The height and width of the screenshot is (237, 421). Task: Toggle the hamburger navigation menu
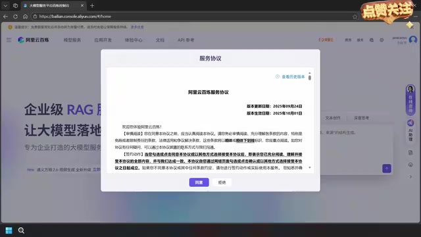point(9,39)
